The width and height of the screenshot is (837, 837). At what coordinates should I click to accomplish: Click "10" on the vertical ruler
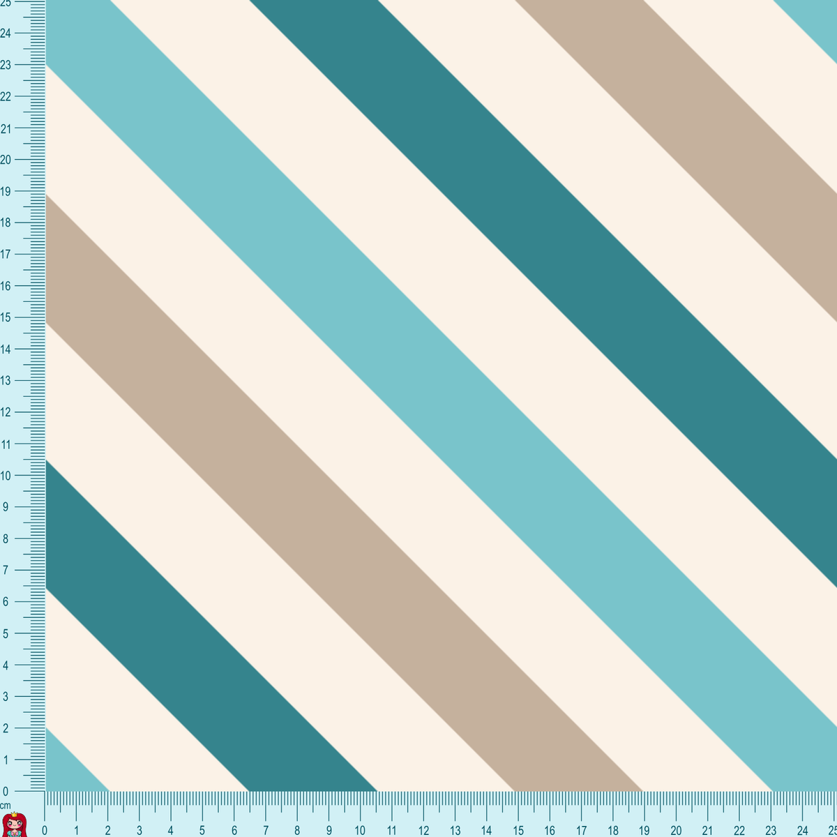6,476
